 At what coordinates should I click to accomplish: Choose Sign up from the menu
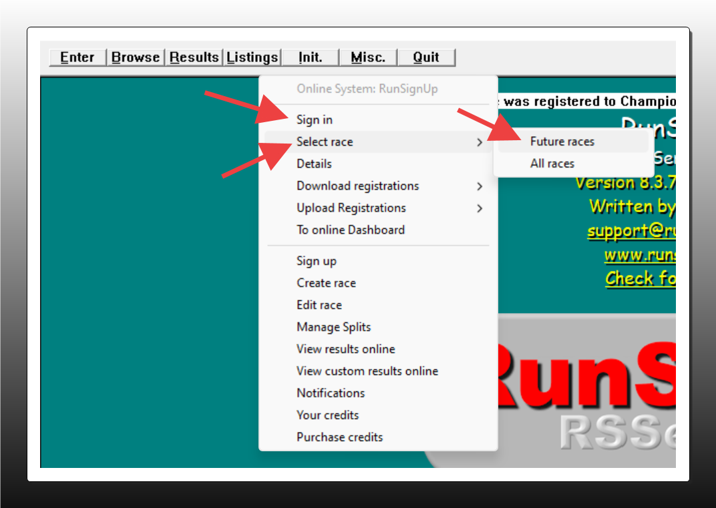378,261
